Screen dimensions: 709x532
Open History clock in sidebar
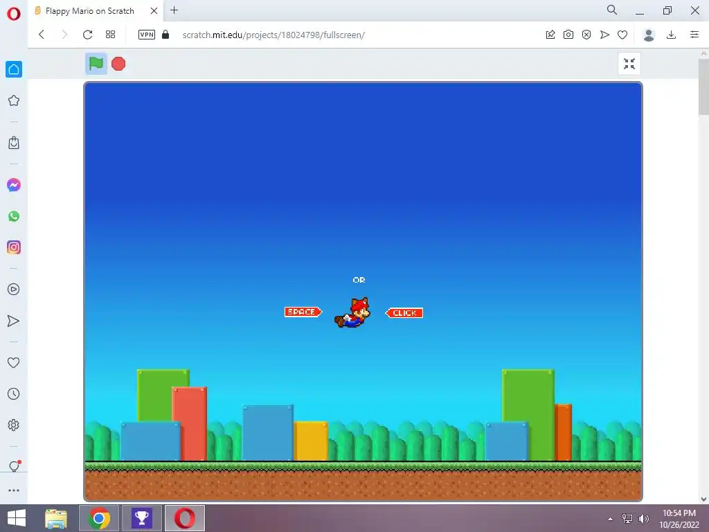(x=14, y=393)
